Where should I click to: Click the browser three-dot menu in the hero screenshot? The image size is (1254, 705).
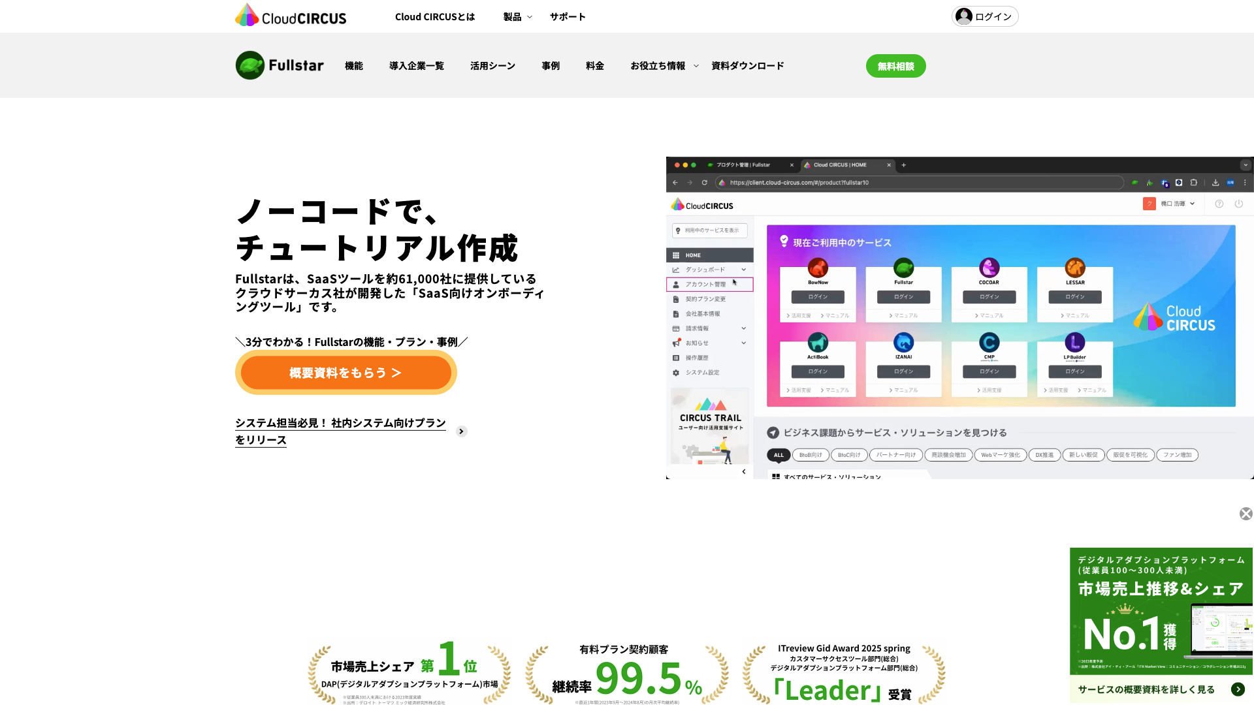tap(1245, 183)
